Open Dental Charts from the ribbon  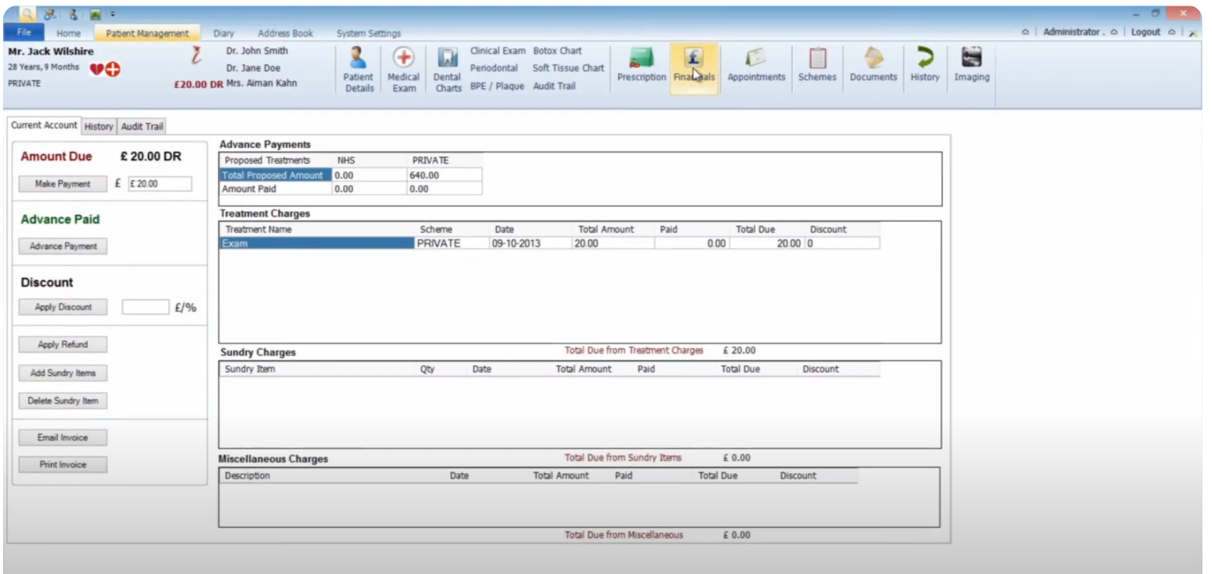click(447, 70)
